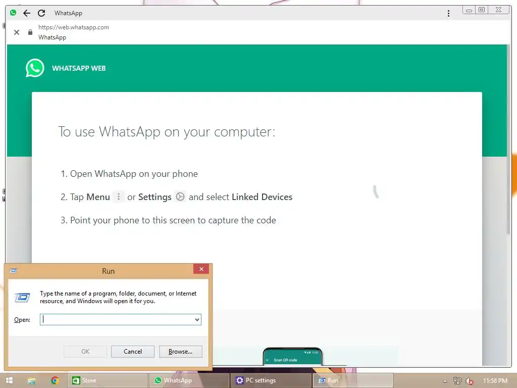Click the Scan QR code phone illustration

coord(292,356)
